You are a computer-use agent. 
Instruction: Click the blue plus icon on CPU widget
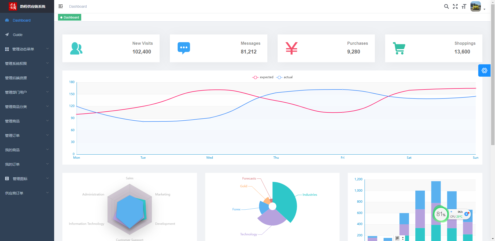tap(466, 214)
